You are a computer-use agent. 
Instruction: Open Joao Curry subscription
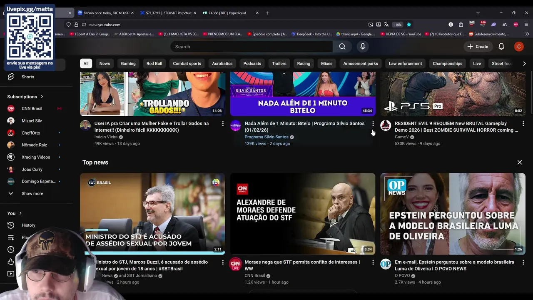pyautogui.click(x=32, y=170)
